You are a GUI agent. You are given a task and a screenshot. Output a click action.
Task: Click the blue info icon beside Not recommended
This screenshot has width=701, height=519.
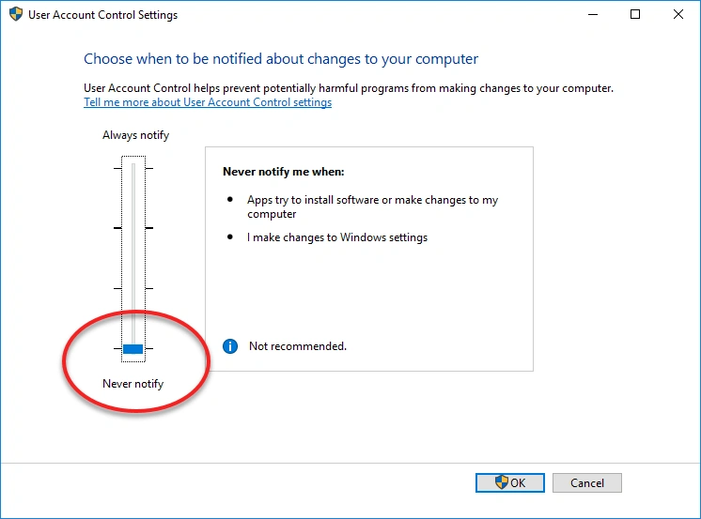[x=230, y=346]
